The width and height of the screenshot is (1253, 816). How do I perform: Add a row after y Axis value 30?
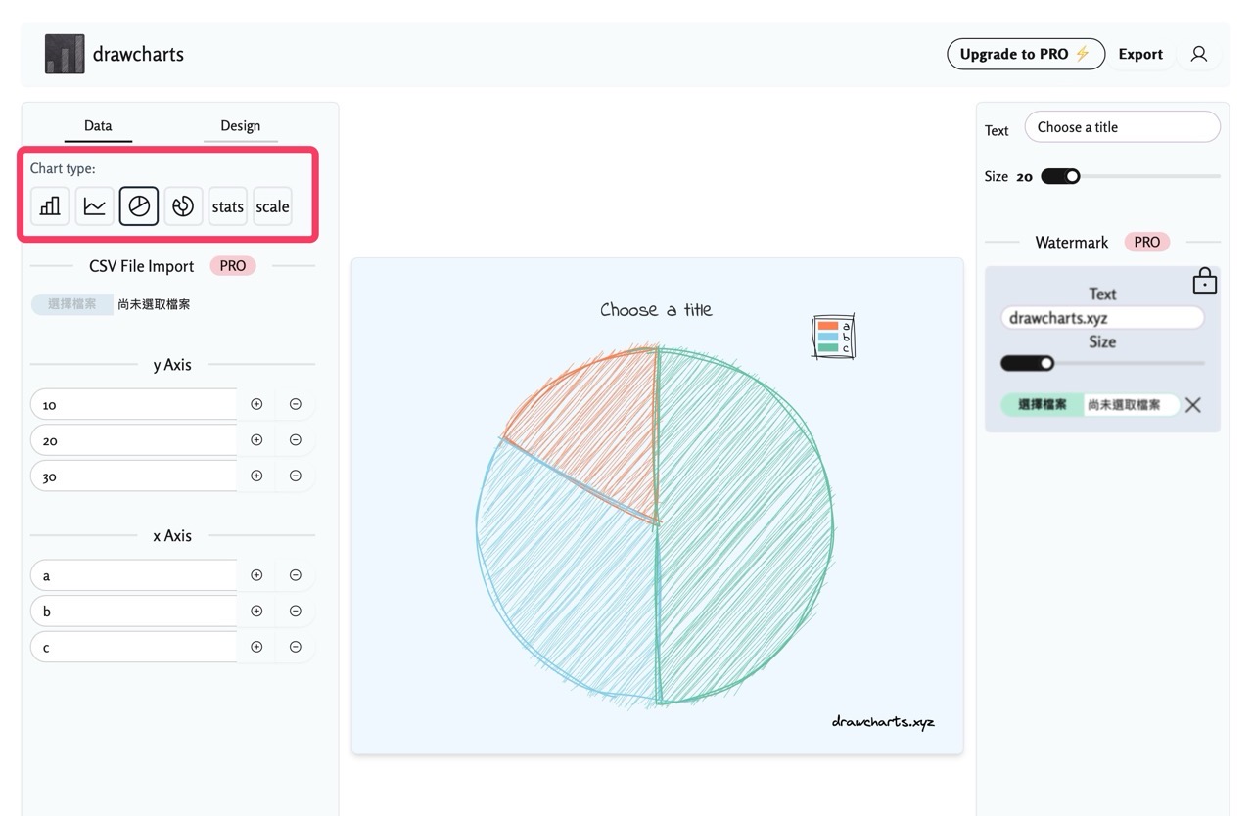(256, 476)
